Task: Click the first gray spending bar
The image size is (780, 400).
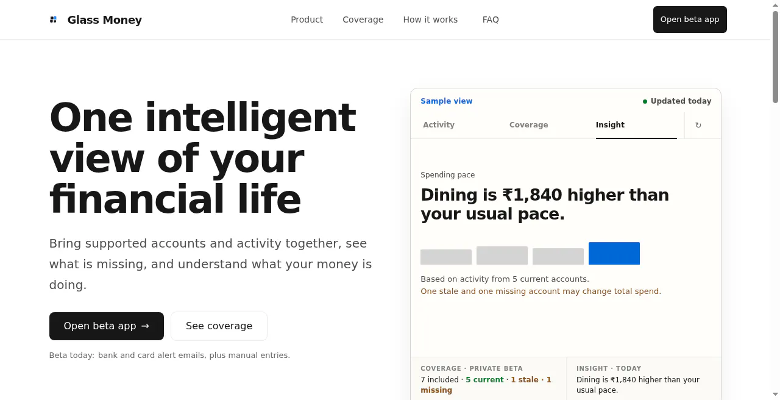Action: 446,257
